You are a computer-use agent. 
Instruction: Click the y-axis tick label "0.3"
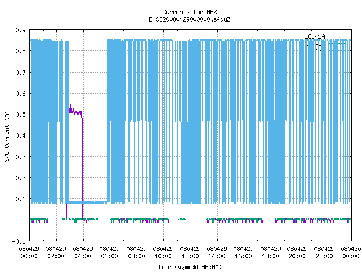[20, 157]
